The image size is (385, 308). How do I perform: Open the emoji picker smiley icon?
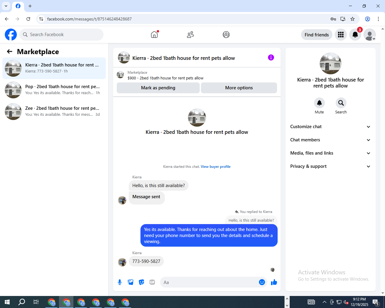262,282
